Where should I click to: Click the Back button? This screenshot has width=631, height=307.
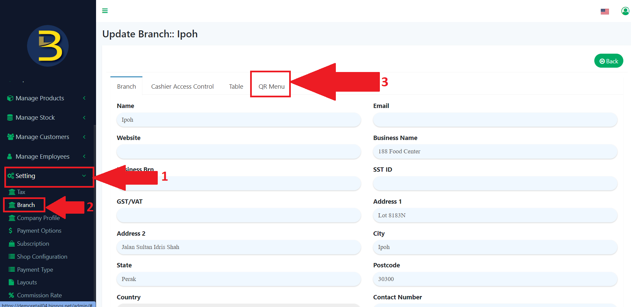pos(608,61)
